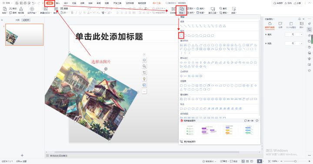The width and height of the screenshot is (313, 164).
Task: Open the Outline (轮廓) dropdown in ribbon
Action: click(200, 13)
